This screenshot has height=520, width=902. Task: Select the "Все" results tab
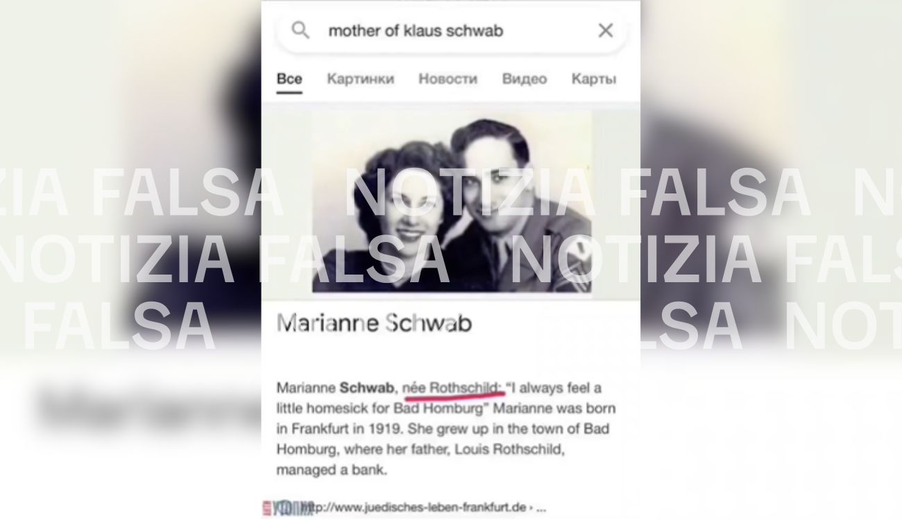[x=289, y=79]
